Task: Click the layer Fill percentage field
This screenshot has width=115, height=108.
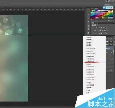Action: coord(111,45)
